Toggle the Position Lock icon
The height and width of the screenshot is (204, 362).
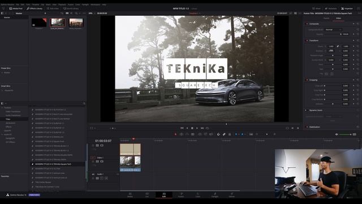tap(230, 134)
